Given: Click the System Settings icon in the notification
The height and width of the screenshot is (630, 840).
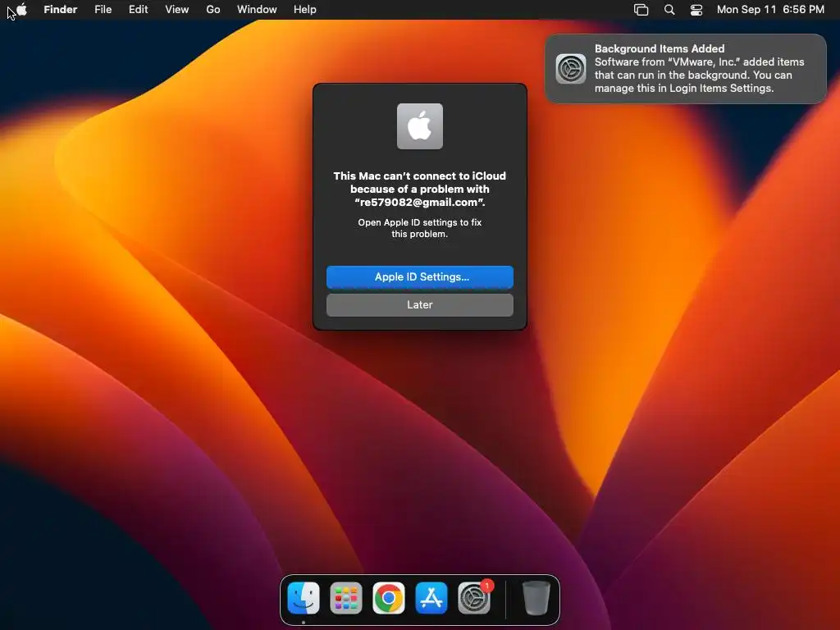Looking at the screenshot, I should tap(571, 69).
